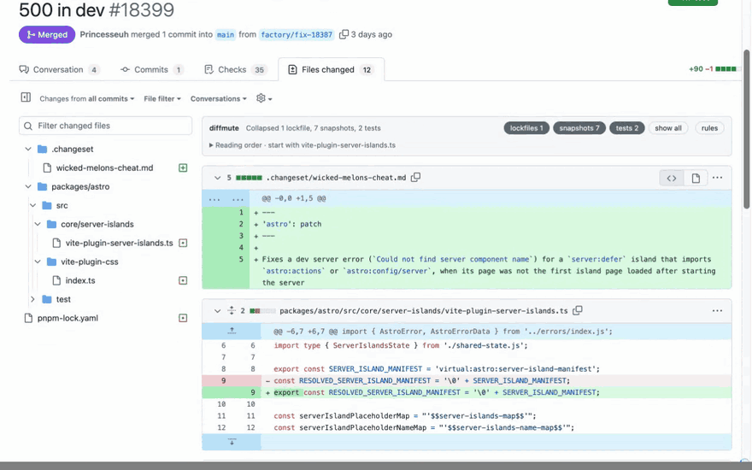
Task: Collapse the .changeset folder in file tree
Action: pyautogui.click(x=28, y=150)
